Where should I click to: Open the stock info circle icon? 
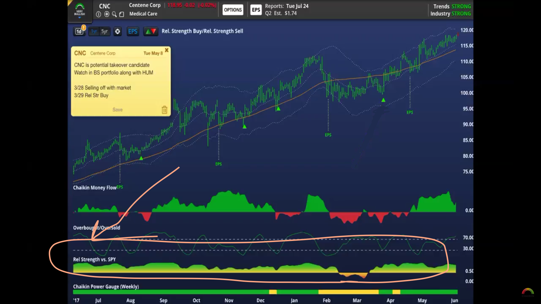98,14
